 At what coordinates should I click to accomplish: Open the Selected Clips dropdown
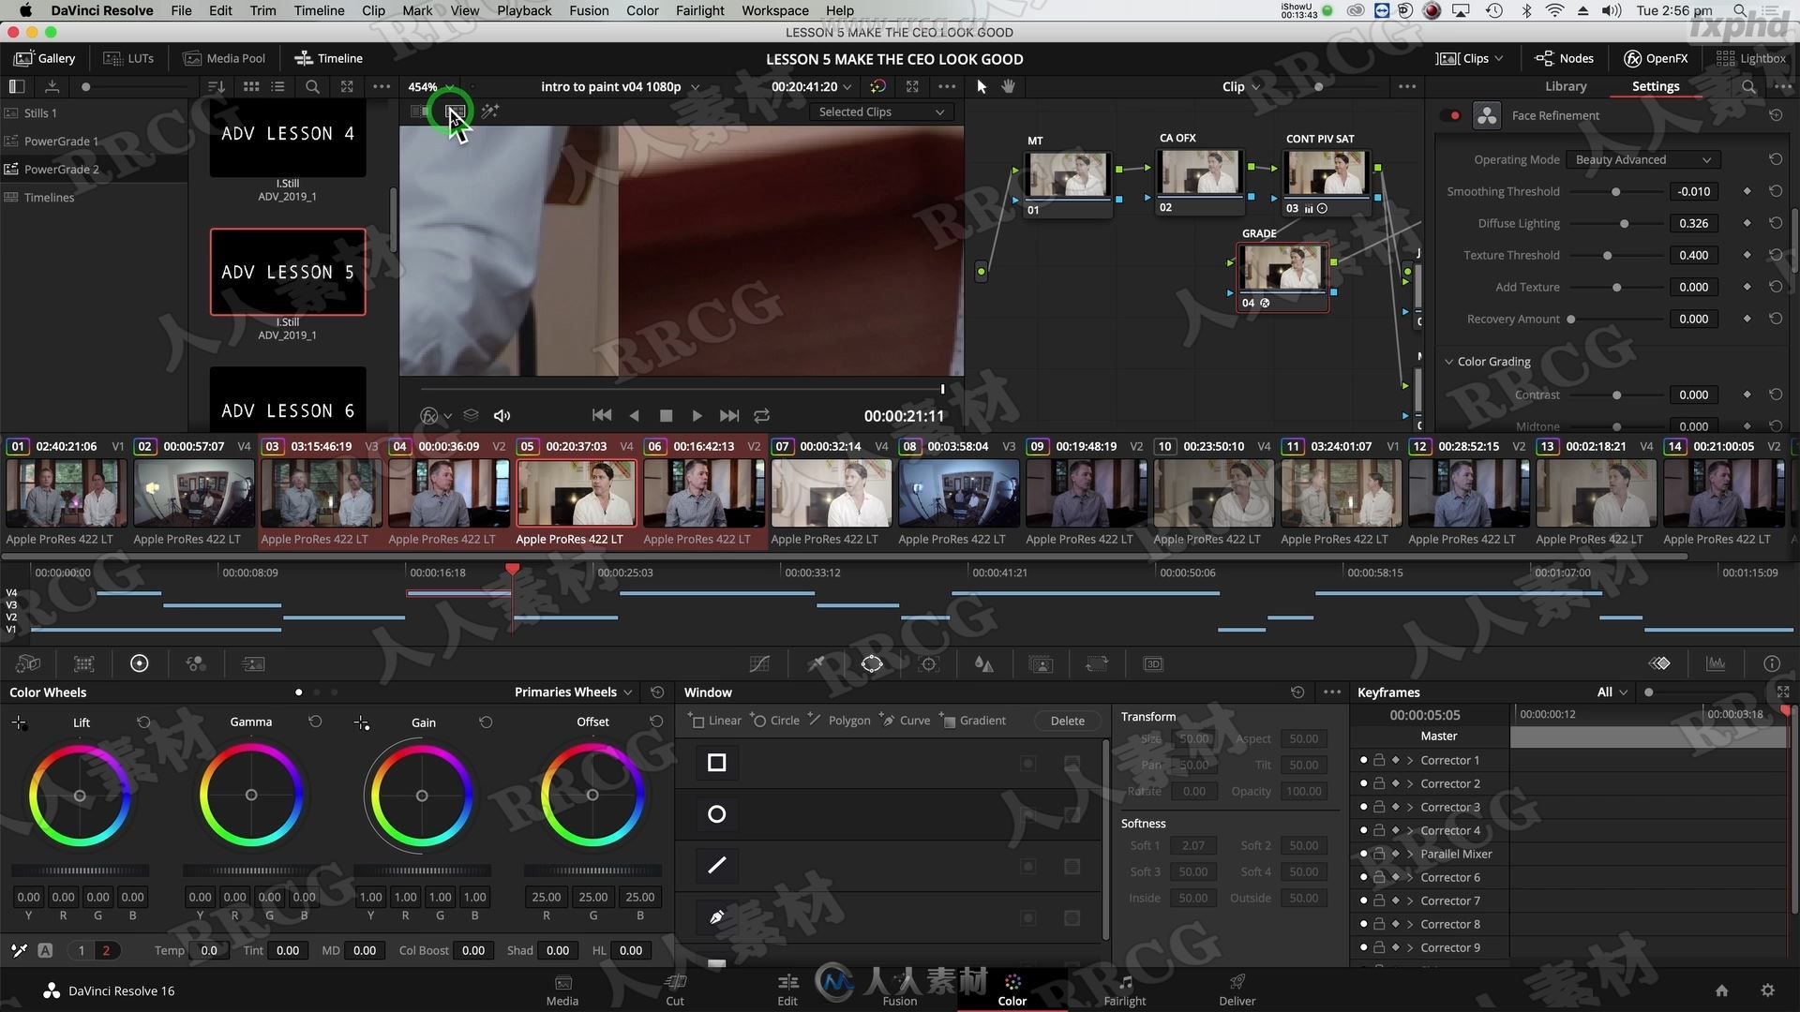[x=881, y=112]
